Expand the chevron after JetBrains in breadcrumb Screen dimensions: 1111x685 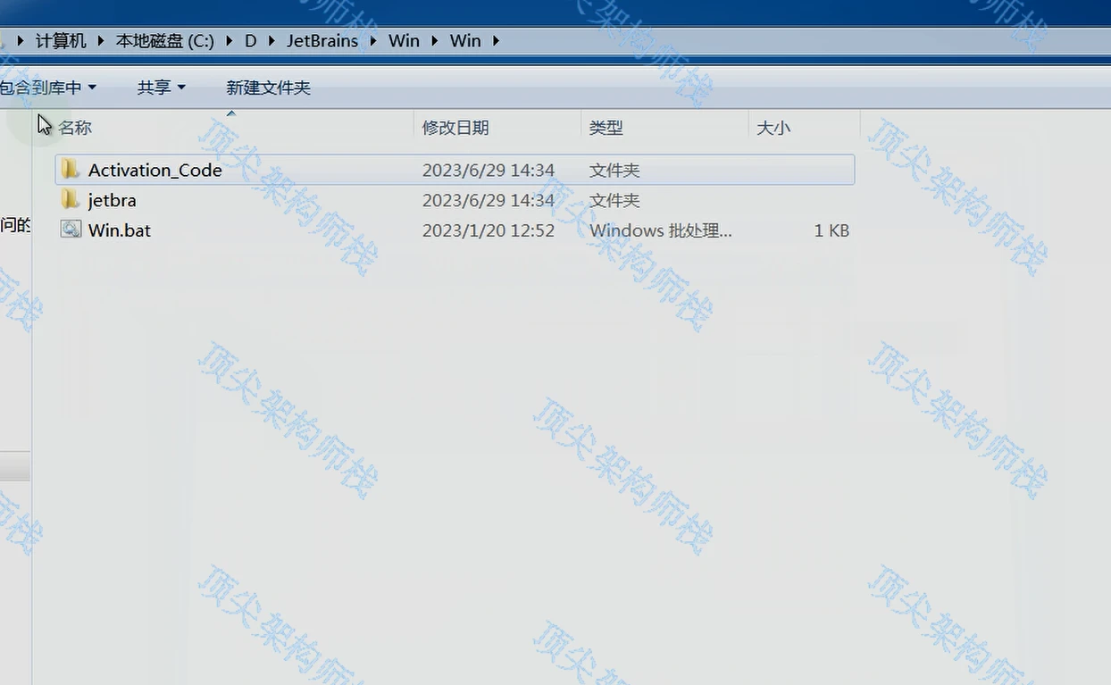[372, 40]
